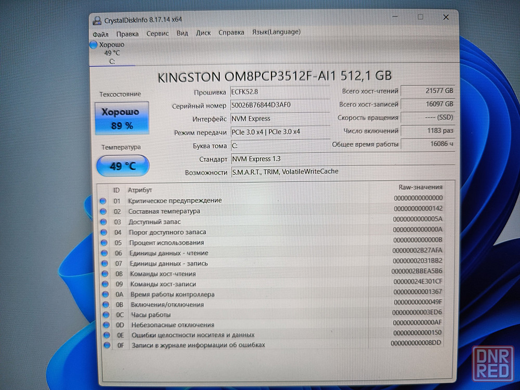Open the Файл menu
Screen dimensions: 520x390
point(100,34)
